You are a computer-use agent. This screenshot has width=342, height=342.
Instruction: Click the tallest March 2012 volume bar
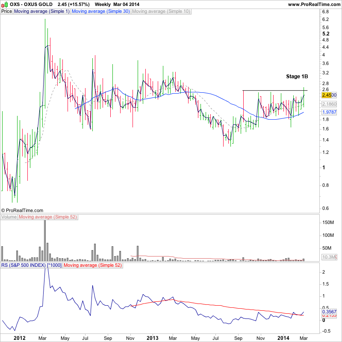click(x=45, y=241)
